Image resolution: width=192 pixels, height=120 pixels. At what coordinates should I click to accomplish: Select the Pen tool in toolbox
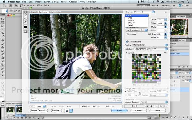3,68
